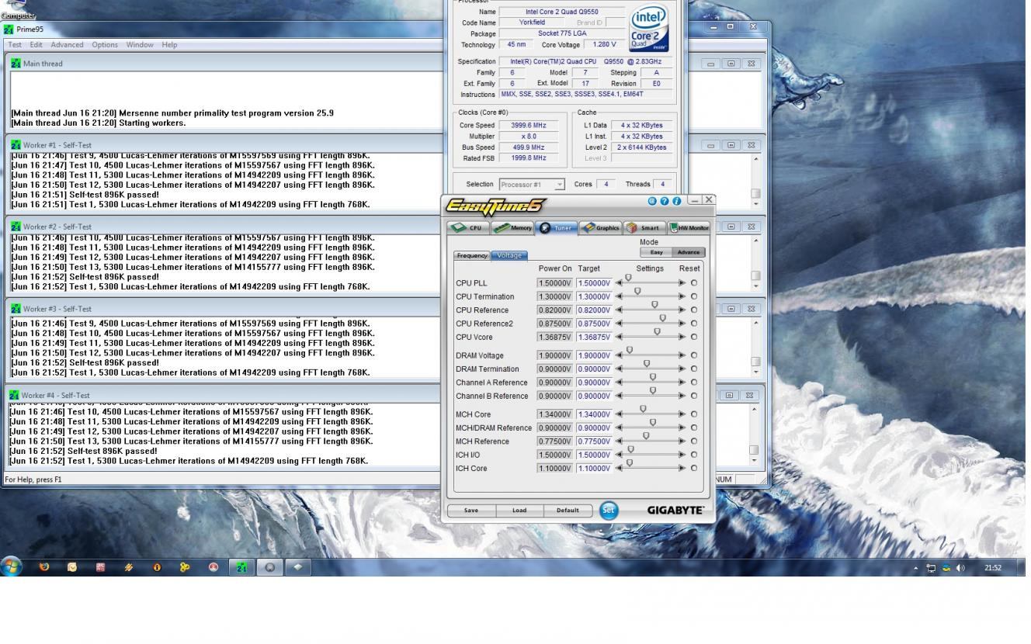This screenshot has height=644, width=1031.
Task: Switch EasyTune6 to Easy mode
Action: 656,252
